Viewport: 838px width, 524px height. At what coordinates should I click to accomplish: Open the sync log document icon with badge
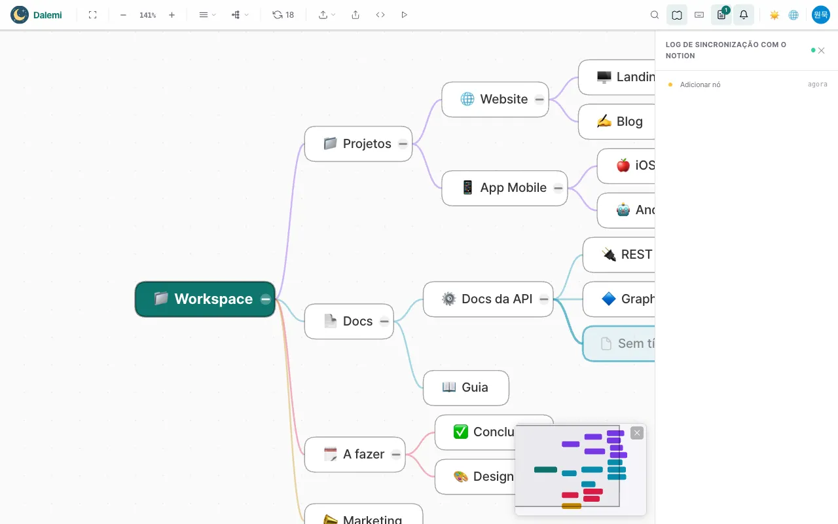click(721, 14)
